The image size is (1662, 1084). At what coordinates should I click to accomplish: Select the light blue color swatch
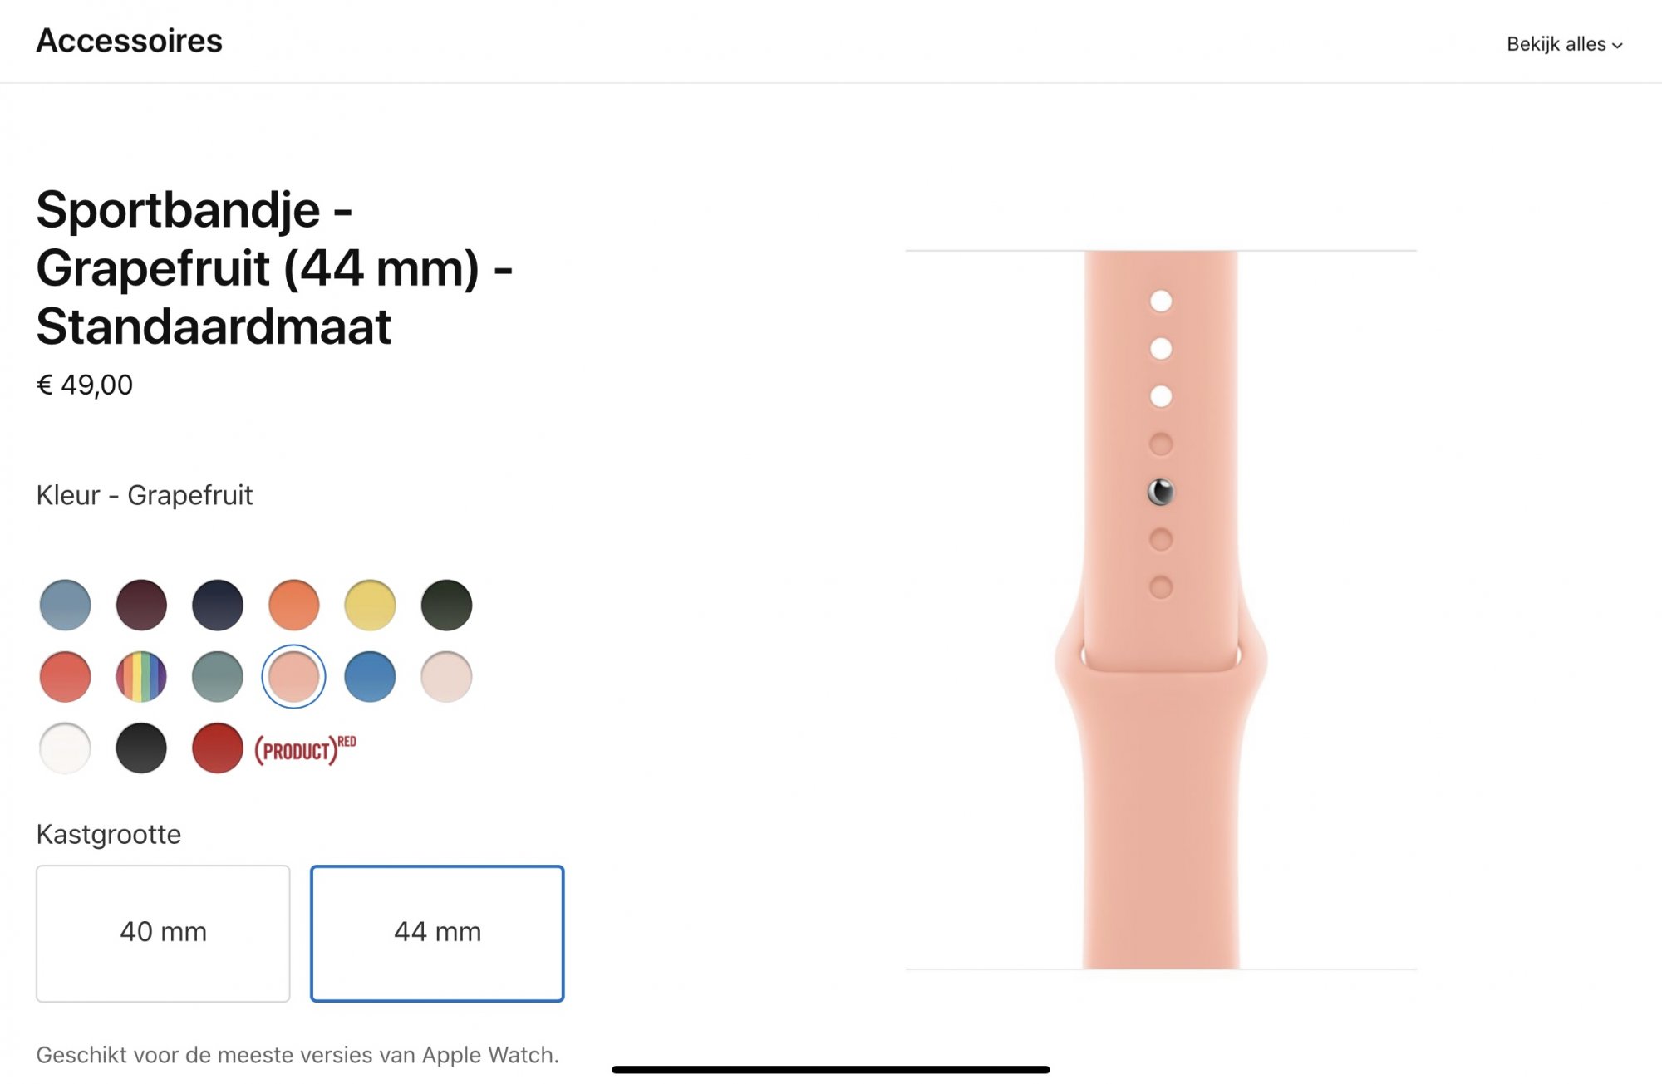(65, 605)
